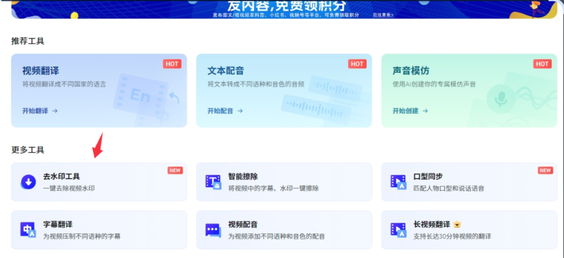The width and height of the screenshot is (564, 258).
Task: Start translating via 开始翻译 link
Action: point(40,111)
